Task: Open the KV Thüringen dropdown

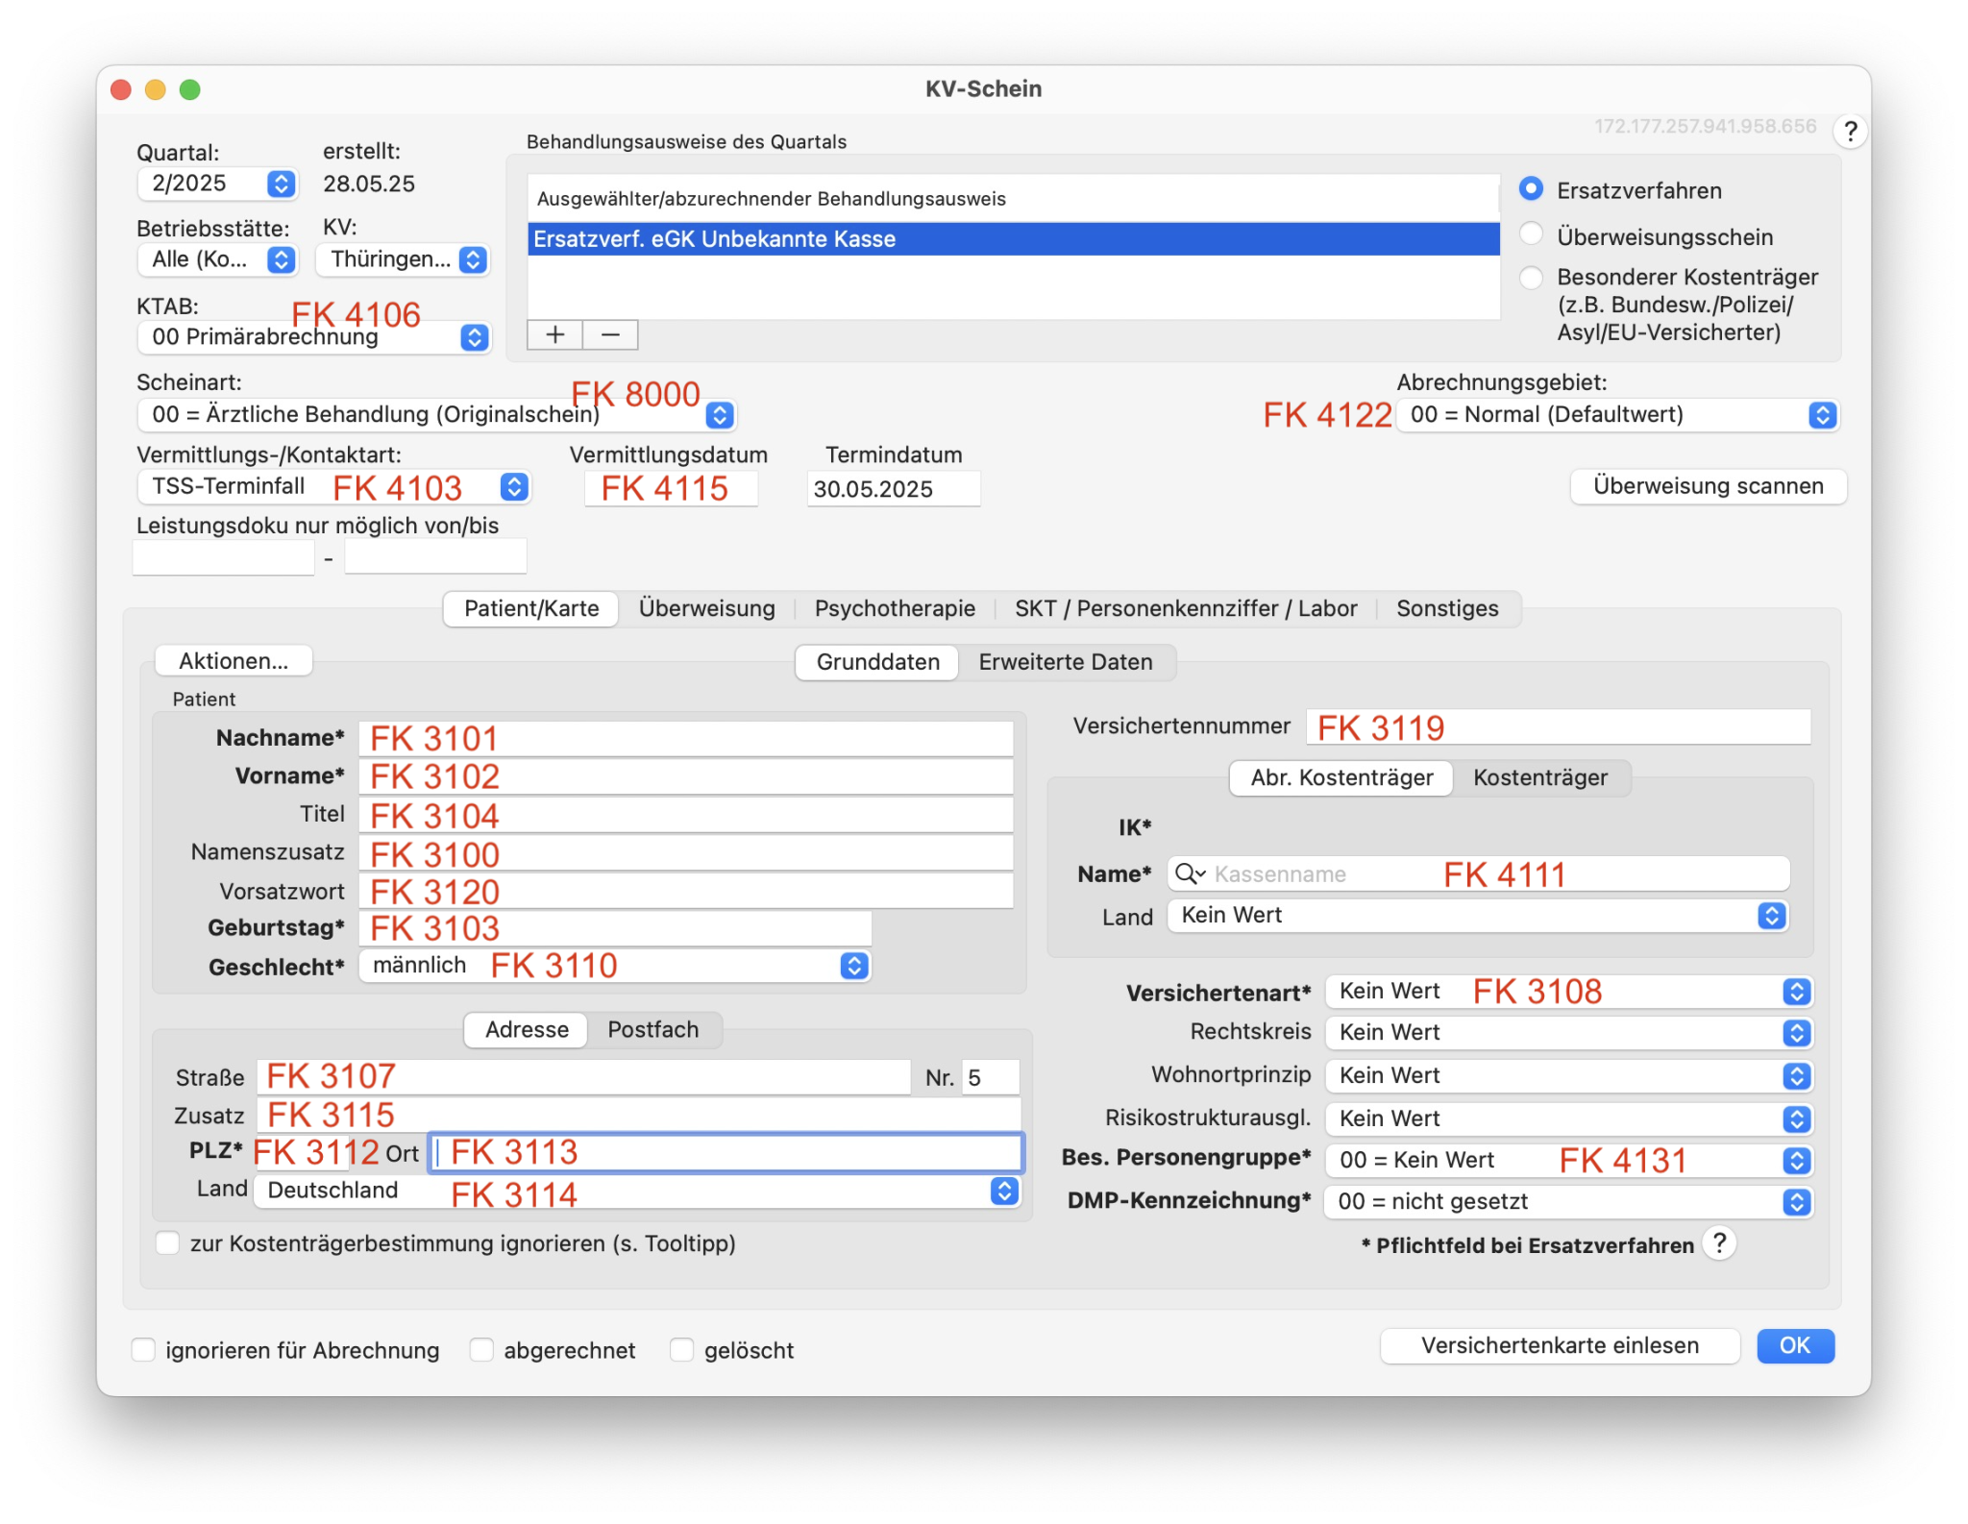Action: coord(403,259)
